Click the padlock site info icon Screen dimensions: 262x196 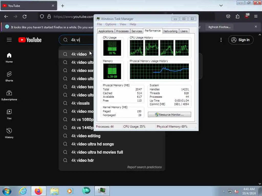tap(49, 17)
